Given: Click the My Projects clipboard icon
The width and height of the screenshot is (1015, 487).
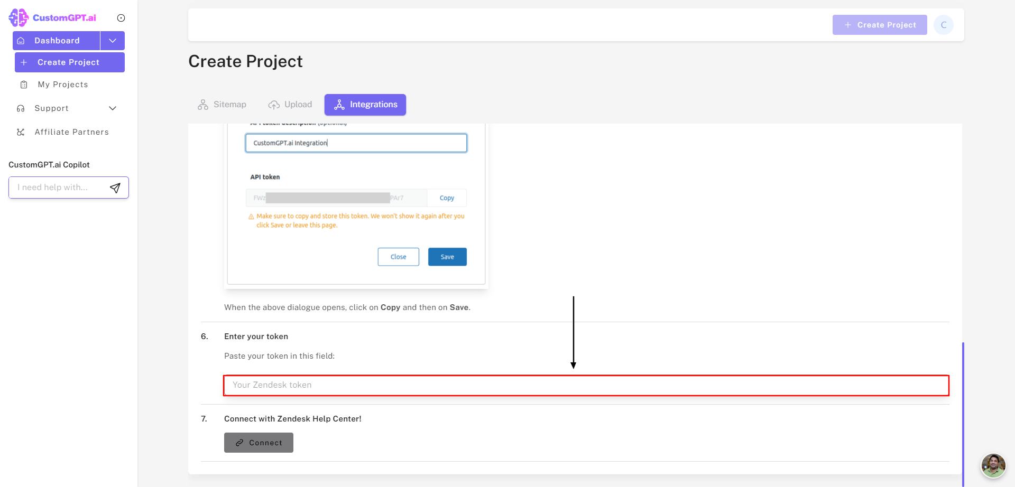Looking at the screenshot, I should (24, 85).
